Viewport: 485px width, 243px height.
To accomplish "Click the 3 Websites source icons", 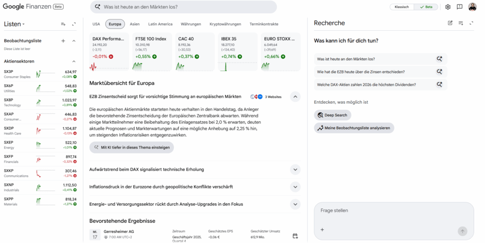I will coord(256,97).
